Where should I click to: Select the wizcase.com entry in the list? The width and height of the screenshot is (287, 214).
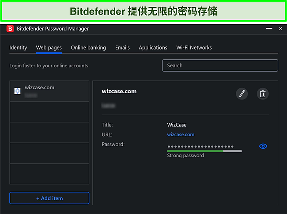(x=49, y=91)
